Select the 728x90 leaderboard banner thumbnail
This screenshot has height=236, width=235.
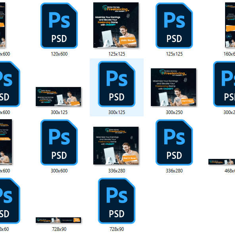tap(58, 220)
